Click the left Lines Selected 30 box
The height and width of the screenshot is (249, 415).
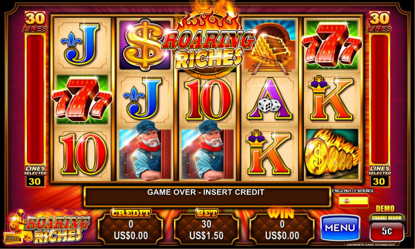pos(35,181)
